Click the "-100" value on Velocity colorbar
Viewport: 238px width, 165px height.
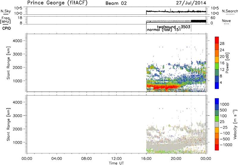(225, 133)
